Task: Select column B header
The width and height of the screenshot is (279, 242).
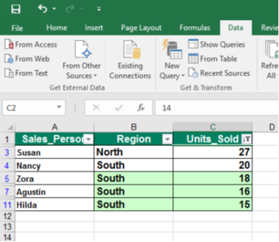Action: click(x=133, y=127)
